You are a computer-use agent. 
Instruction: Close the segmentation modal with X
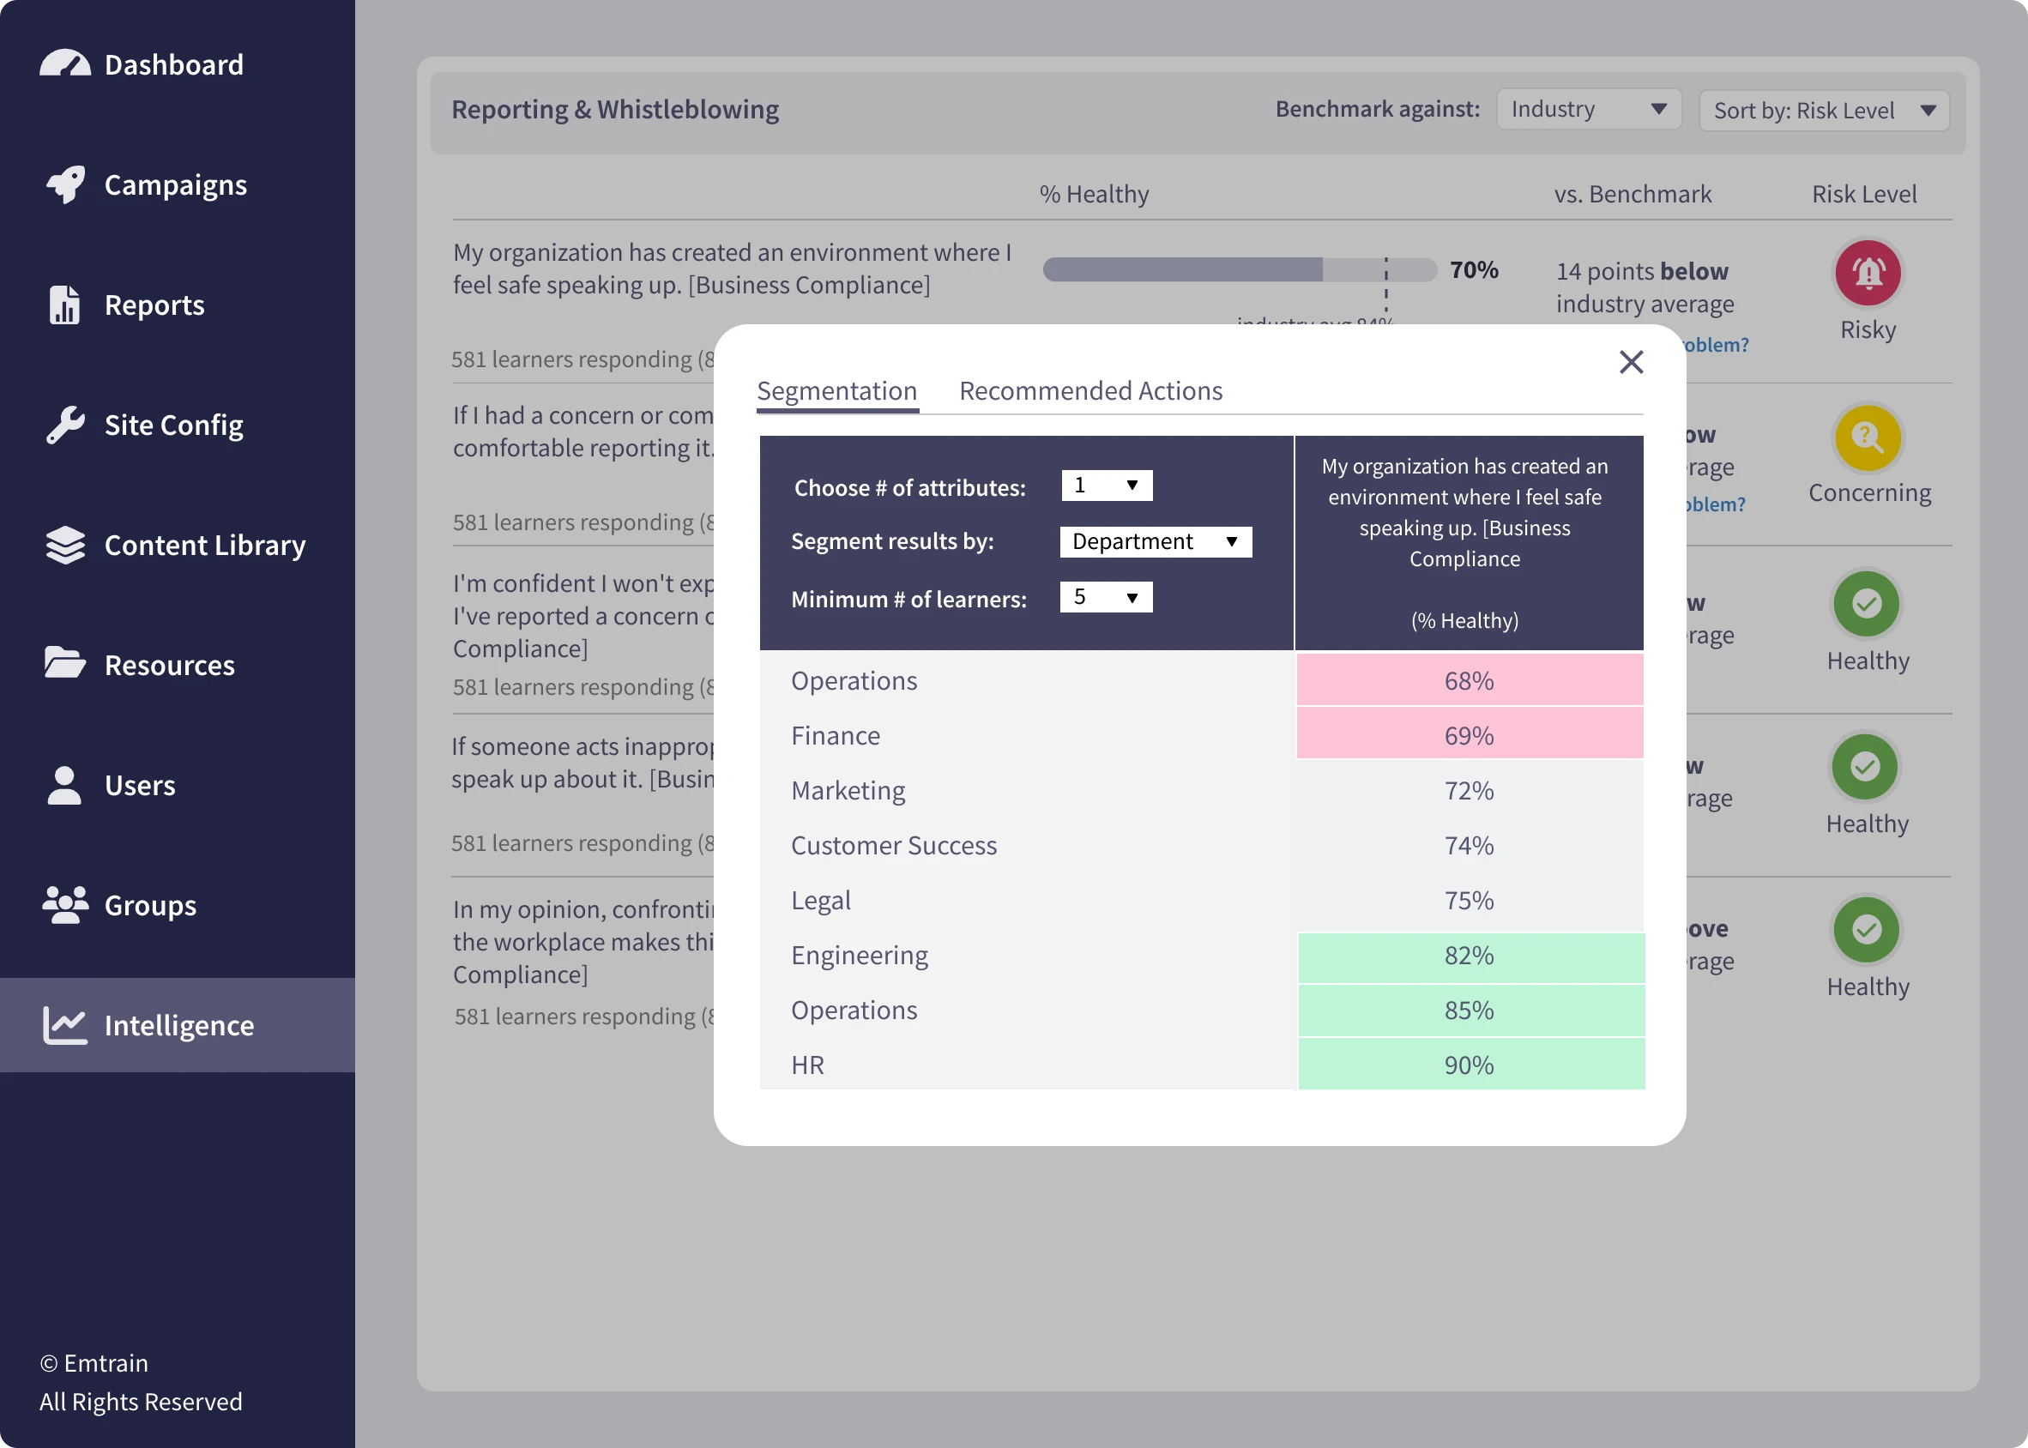(x=1631, y=362)
